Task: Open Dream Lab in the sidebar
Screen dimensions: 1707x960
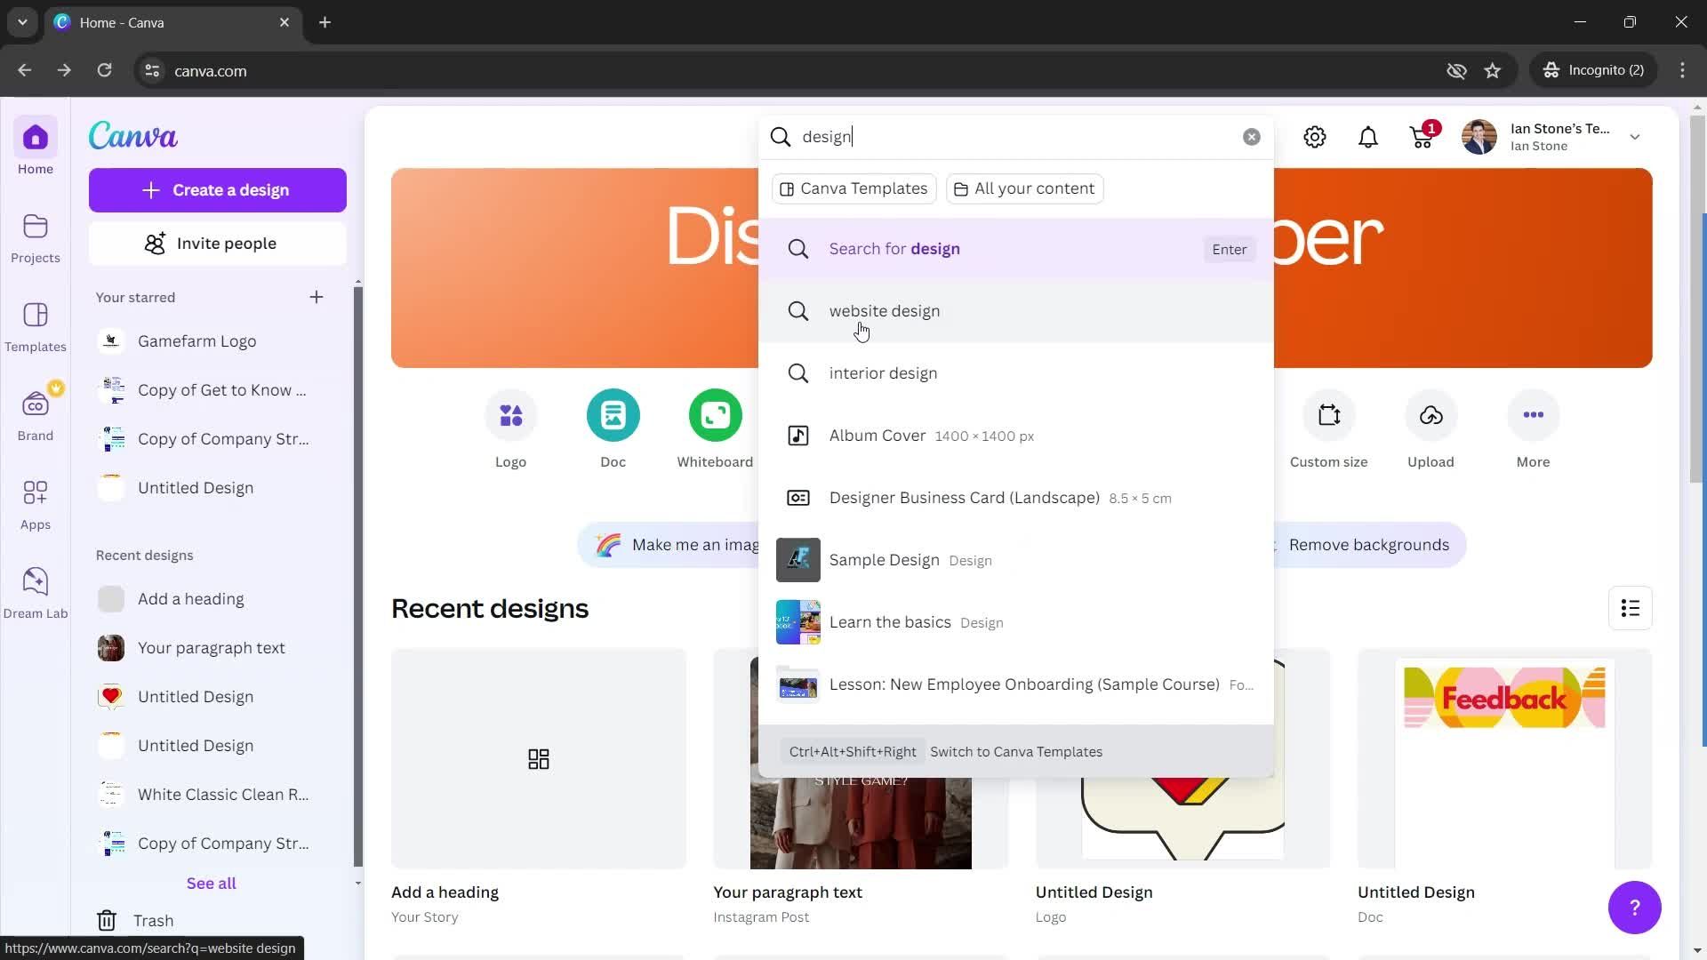Action: pyautogui.click(x=36, y=594)
